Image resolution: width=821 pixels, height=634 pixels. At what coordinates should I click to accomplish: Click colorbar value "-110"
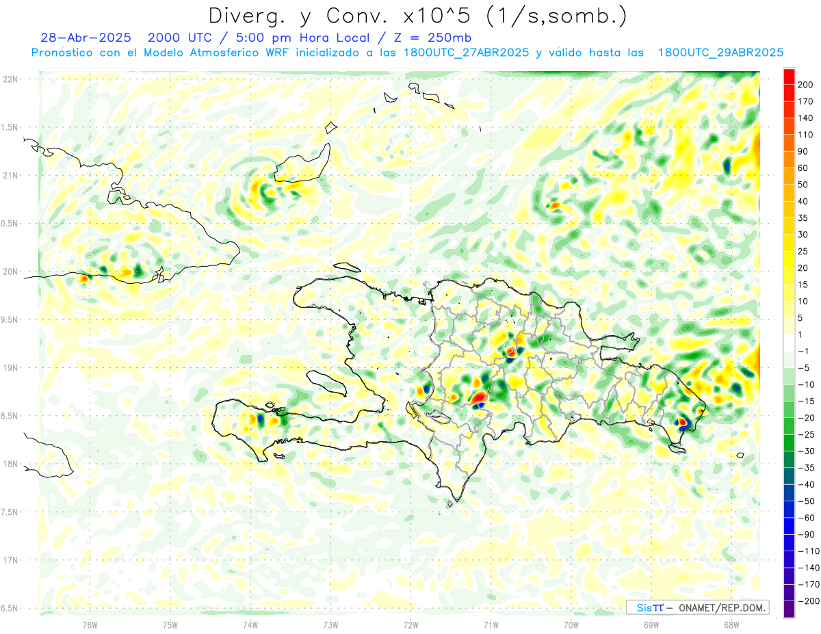807,551
